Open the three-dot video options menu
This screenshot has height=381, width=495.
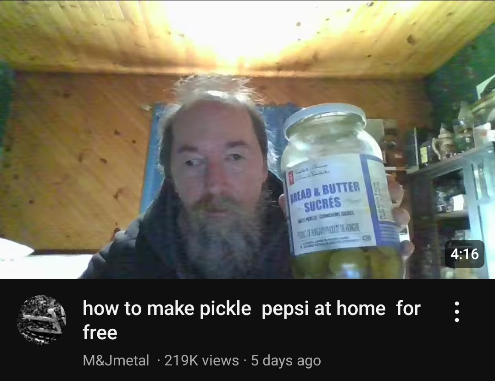[456, 312]
